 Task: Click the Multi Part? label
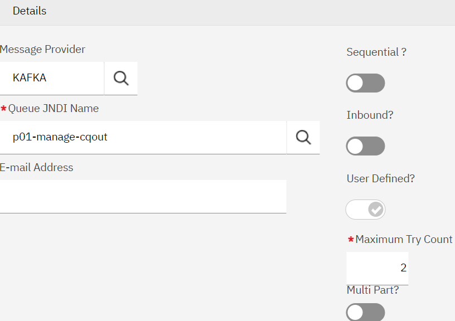coord(372,290)
